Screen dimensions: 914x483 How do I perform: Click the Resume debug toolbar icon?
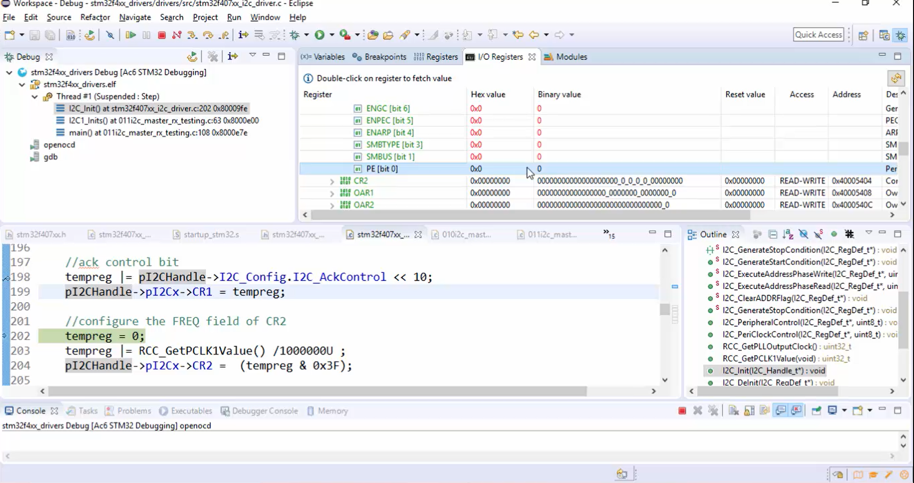pos(130,35)
